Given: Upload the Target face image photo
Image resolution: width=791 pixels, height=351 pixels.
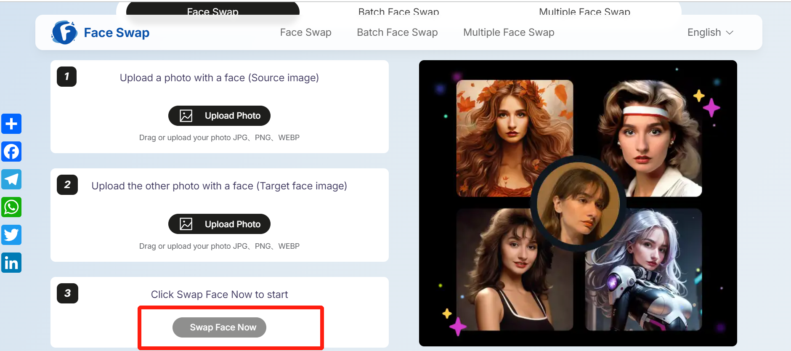Looking at the screenshot, I should tap(219, 224).
